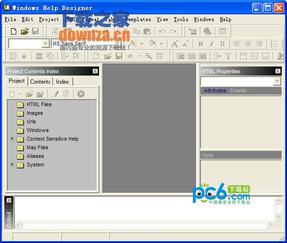Click the Save disk icon in top toolbar
This screenshot has width=287, height=243.
click(35, 31)
